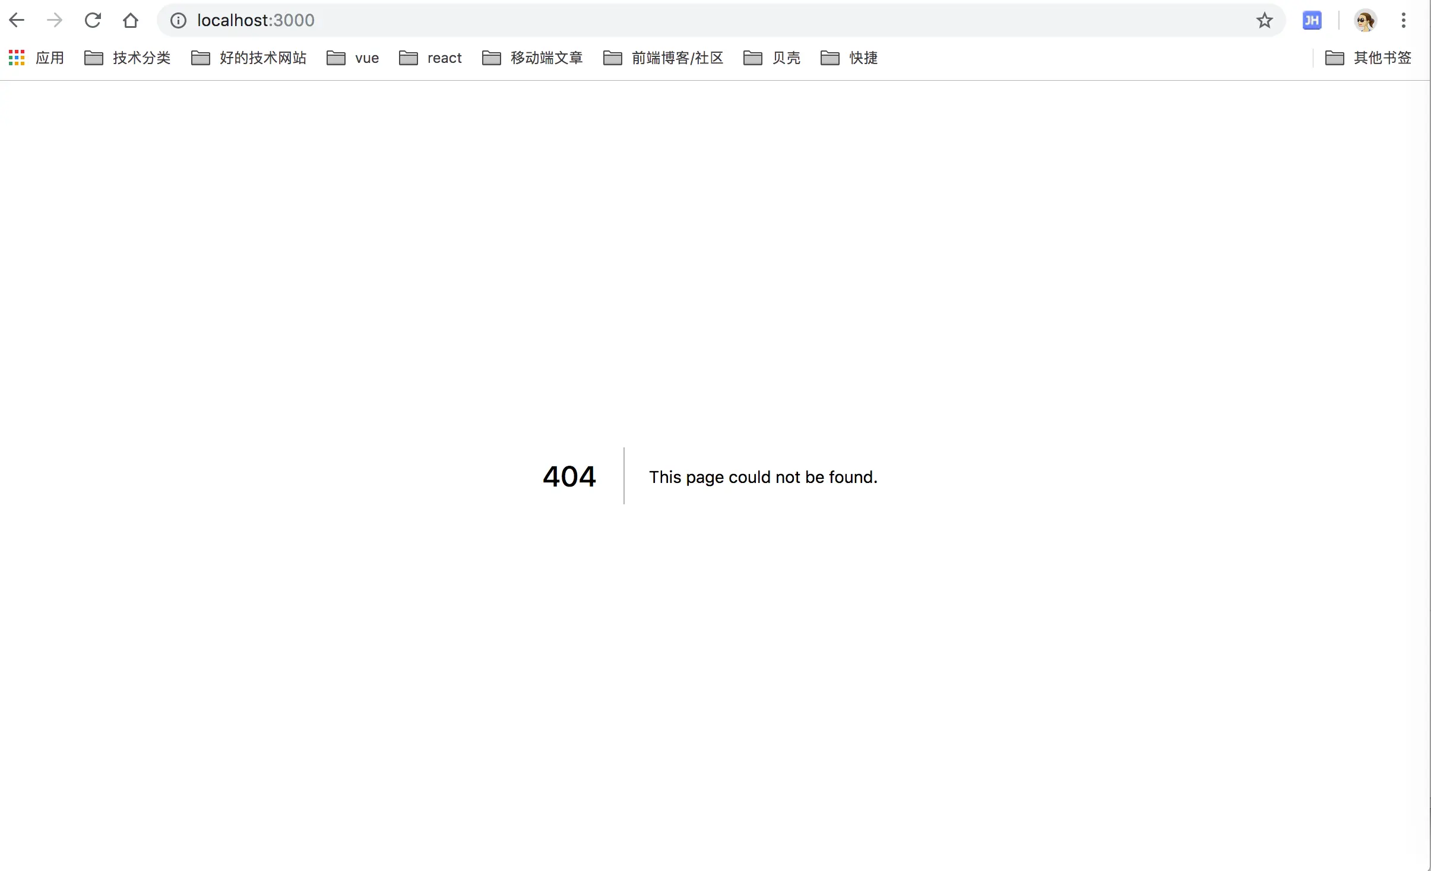Go to the home page
This screenshot has height=871, width=1431.
131,20
